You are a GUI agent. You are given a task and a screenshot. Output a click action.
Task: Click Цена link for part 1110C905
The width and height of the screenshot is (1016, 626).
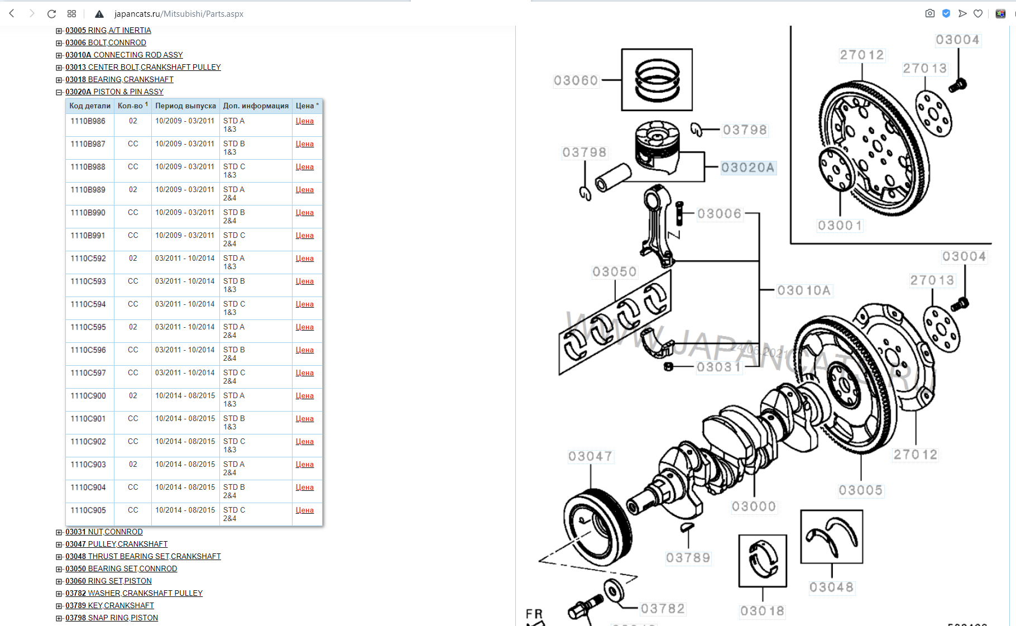pyautogui.click(x=304, y=510)
